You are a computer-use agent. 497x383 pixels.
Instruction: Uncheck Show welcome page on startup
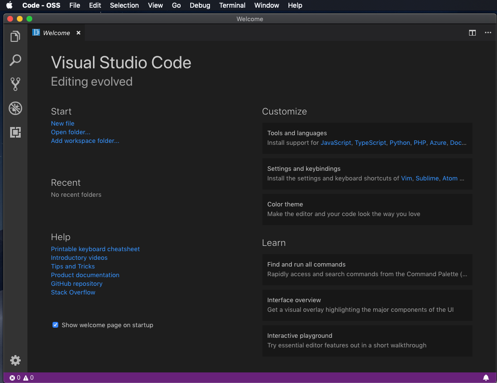[55, 325]
